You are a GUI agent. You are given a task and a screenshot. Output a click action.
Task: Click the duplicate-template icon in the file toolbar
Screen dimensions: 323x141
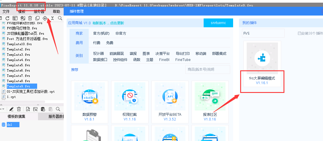click(x=37, y=18)
